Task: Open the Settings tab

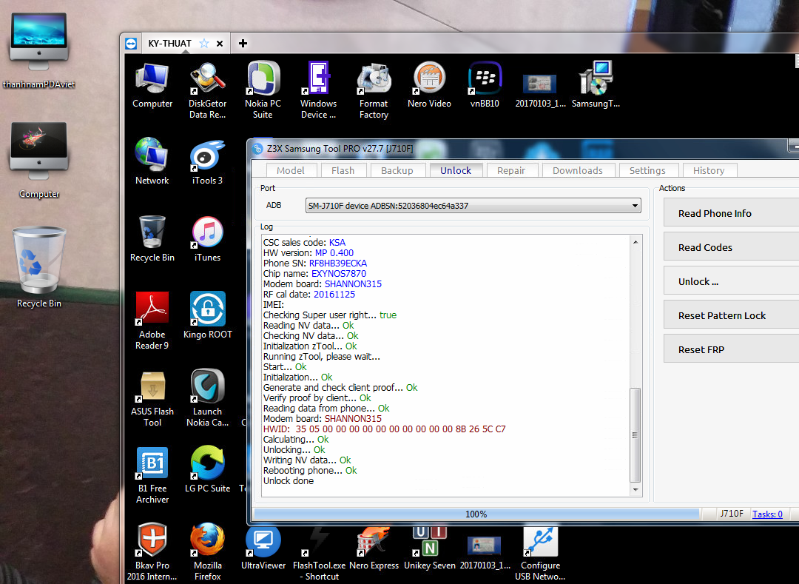Action: pos(647,170)
